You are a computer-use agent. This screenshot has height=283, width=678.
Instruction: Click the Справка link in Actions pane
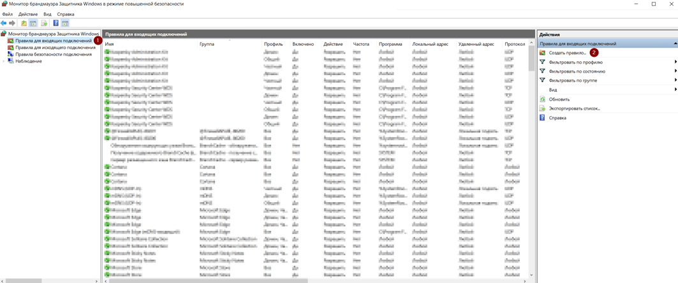[557, 118]
